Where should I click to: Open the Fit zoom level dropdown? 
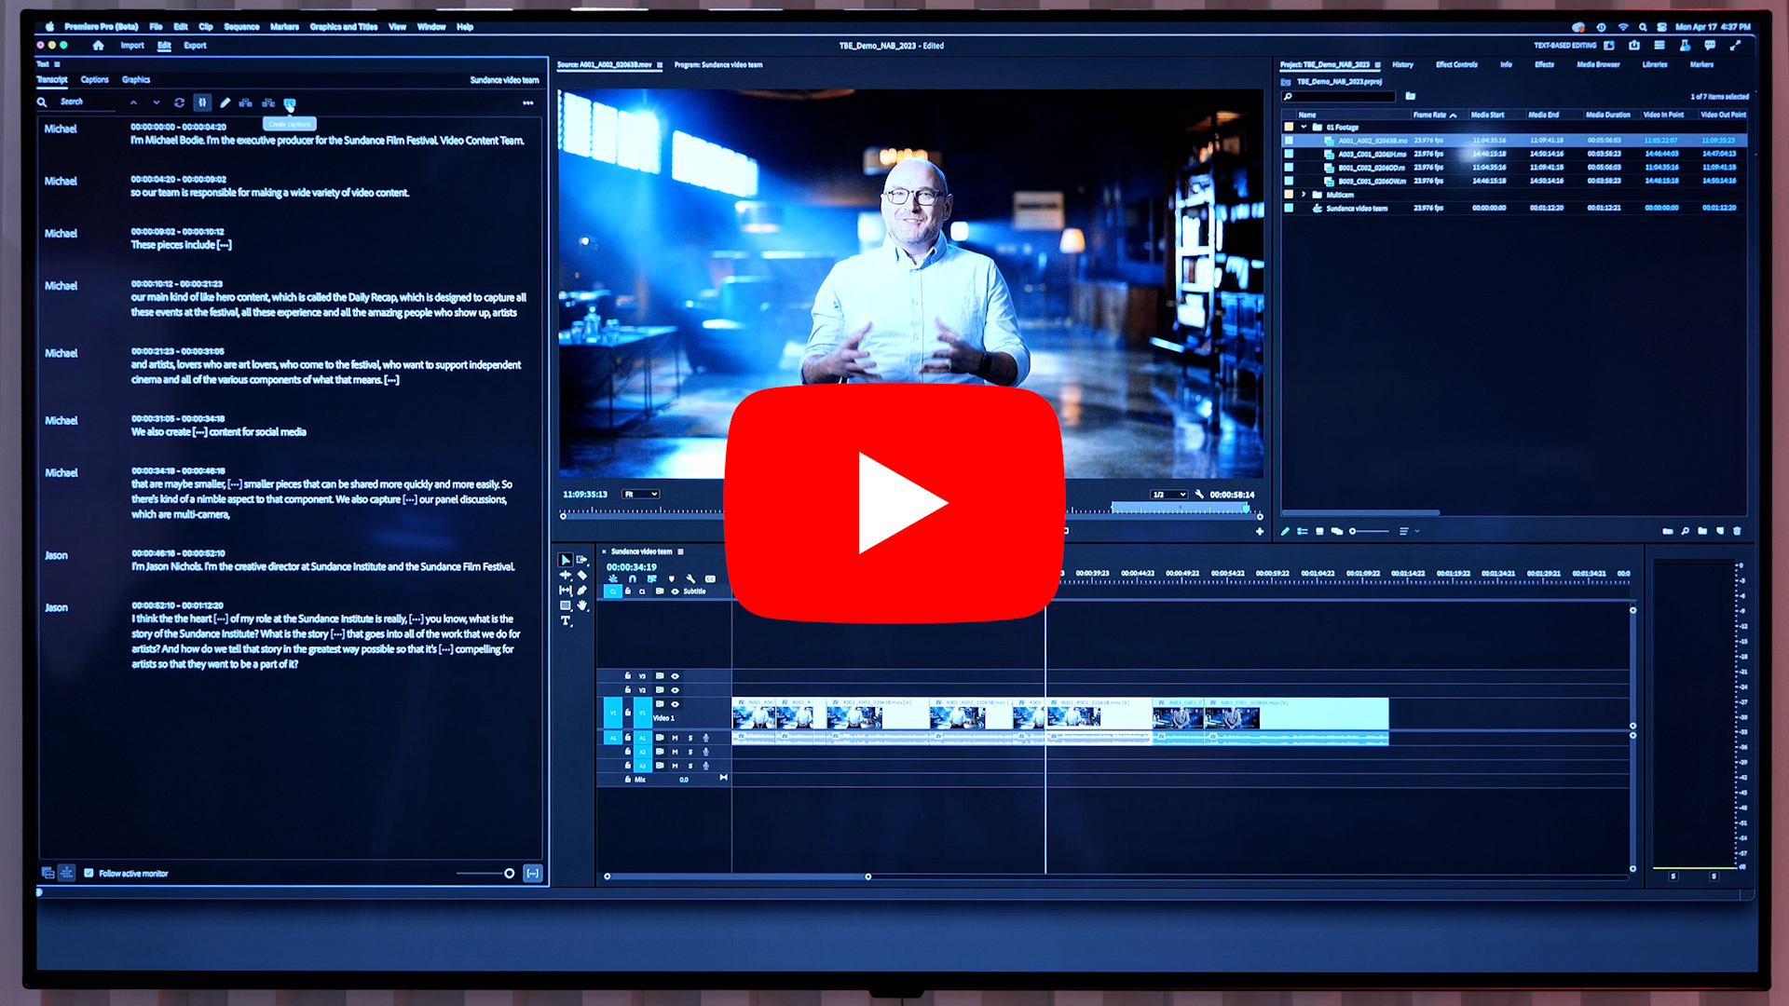coord(640,495)
